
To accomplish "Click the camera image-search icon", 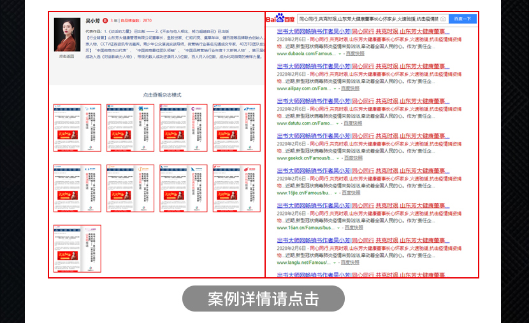I will [x=443, y=19].
